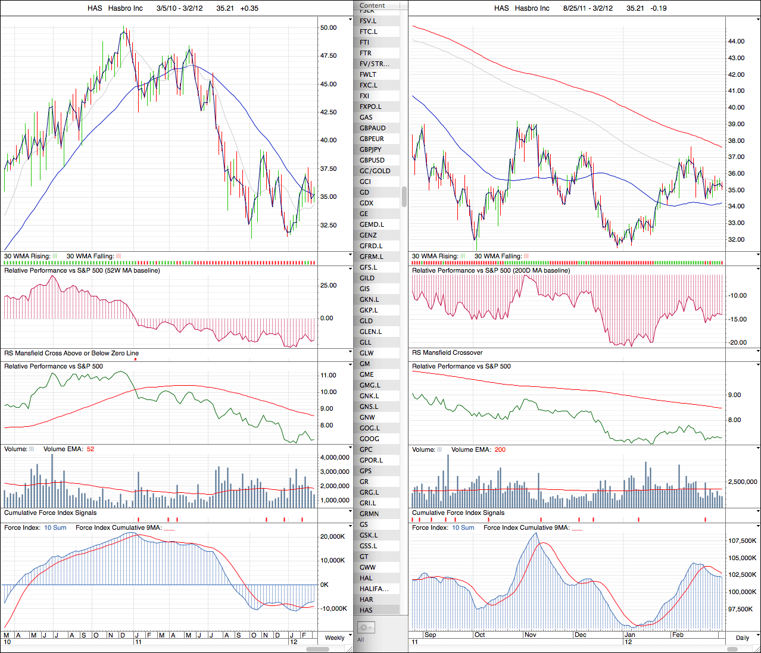Screen dimensions: 761x653
Task: Click the All link under the gear button
Action: tap(360, 640)
